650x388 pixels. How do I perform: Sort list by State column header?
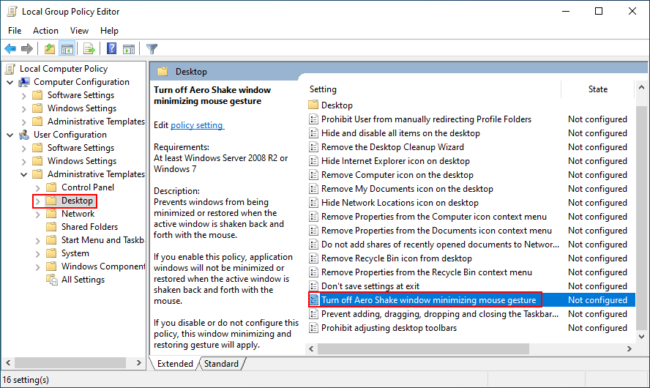coord(598,89)
